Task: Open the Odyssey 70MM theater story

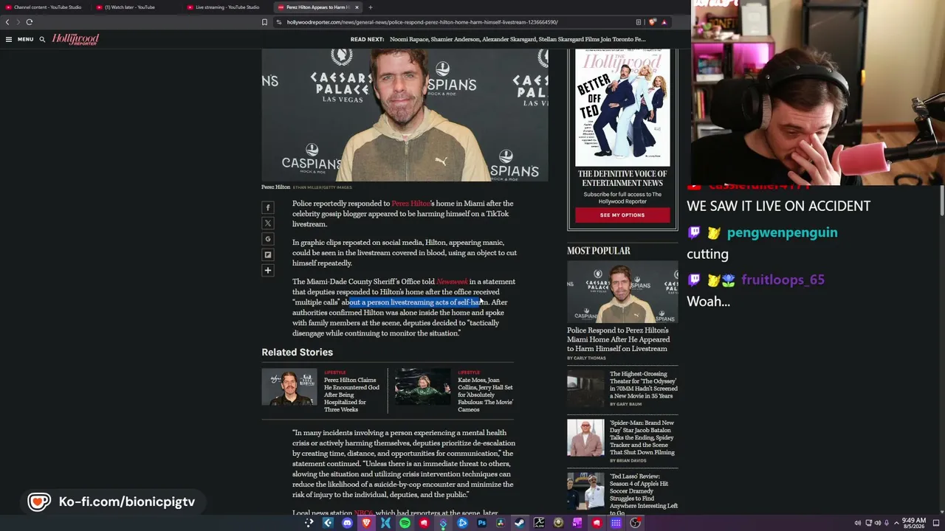Action: click(x=642, y=385)
